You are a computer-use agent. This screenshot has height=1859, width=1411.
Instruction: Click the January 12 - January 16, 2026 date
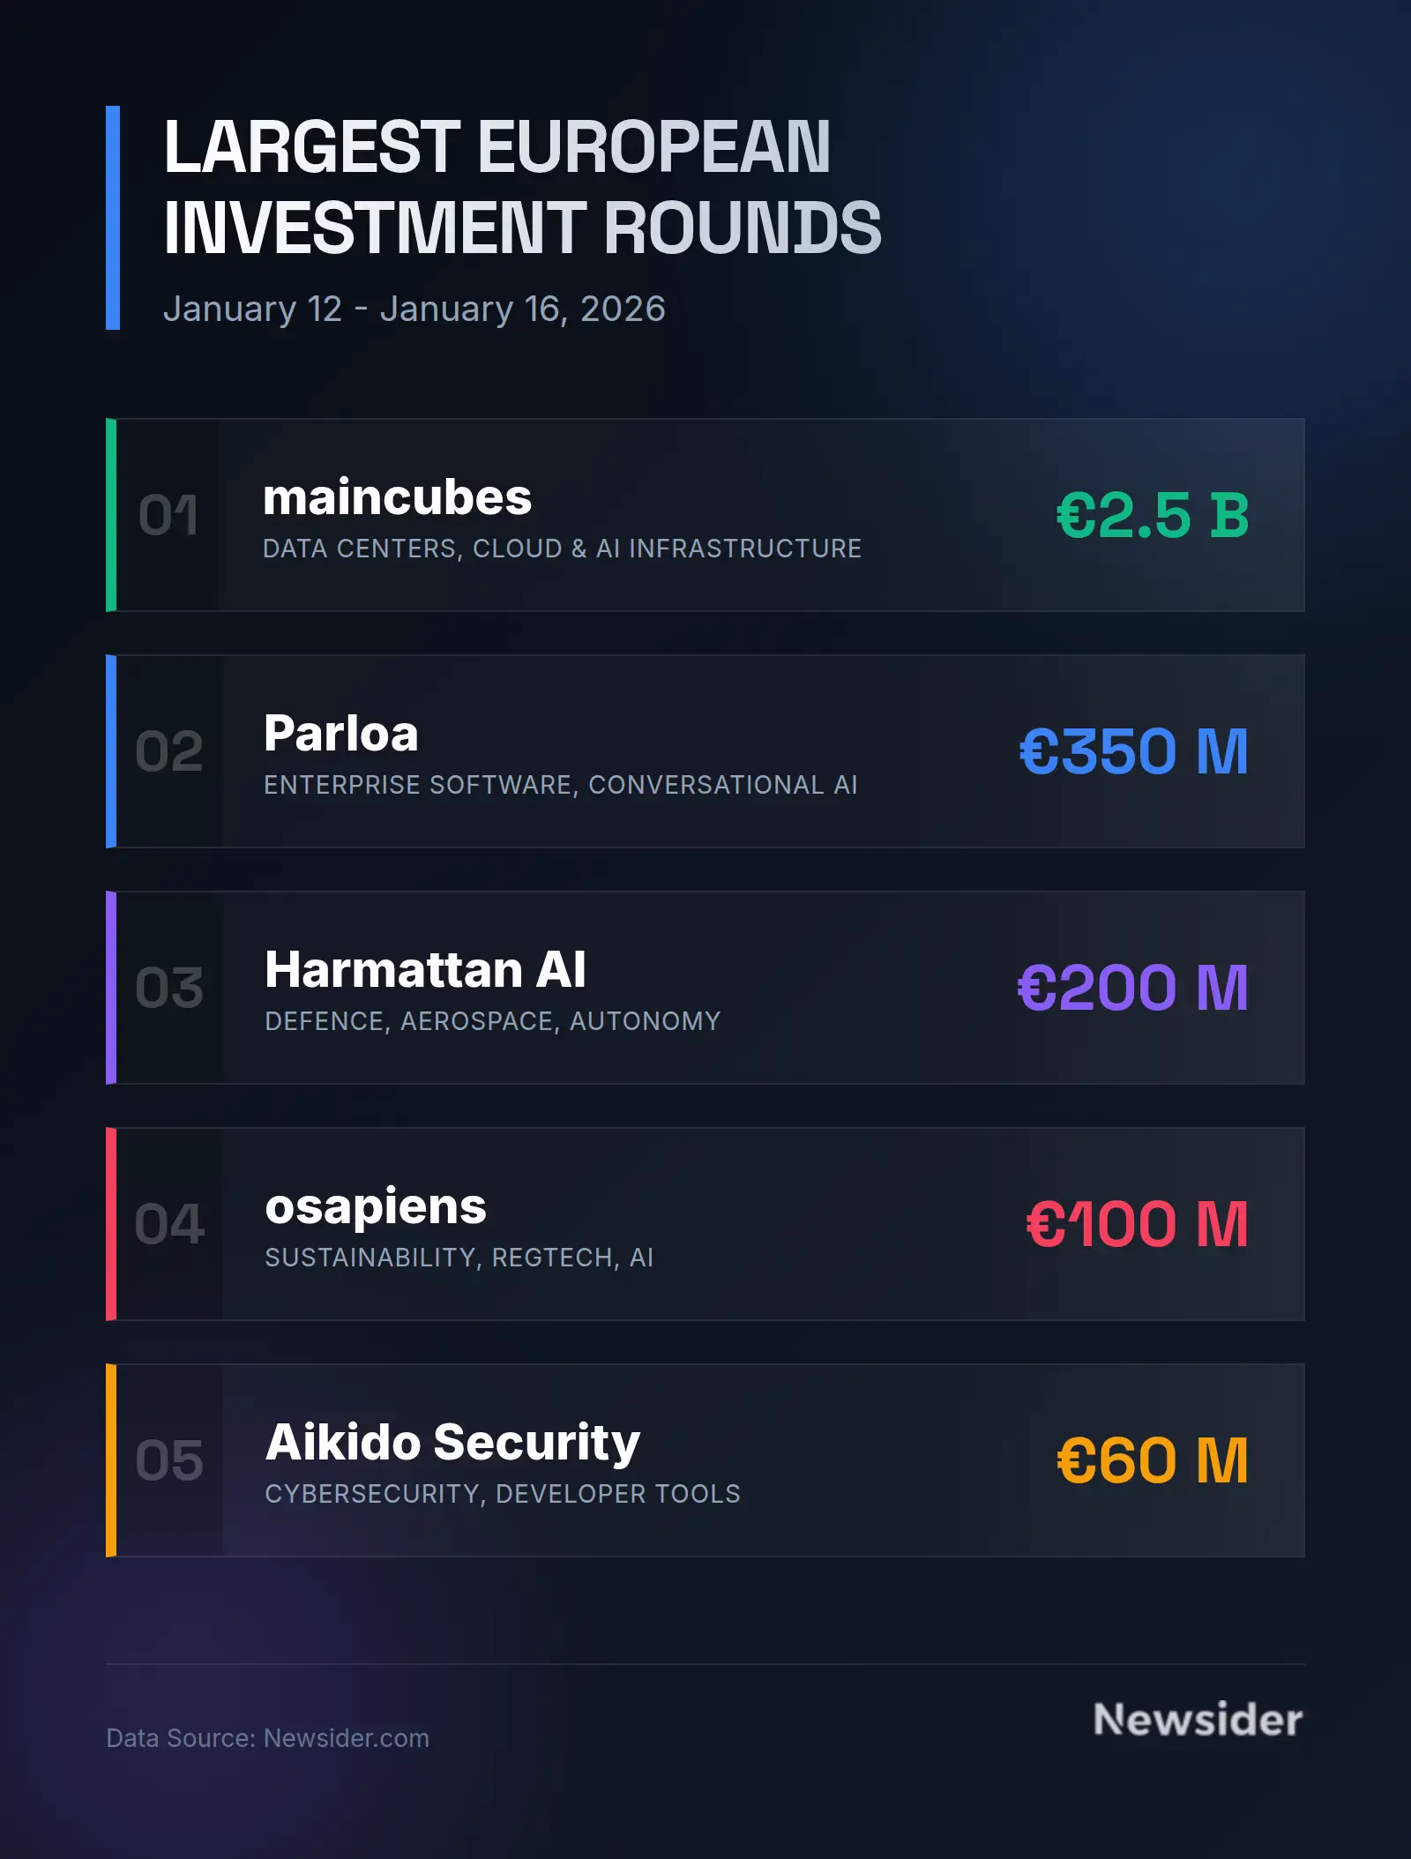[414, 310]
